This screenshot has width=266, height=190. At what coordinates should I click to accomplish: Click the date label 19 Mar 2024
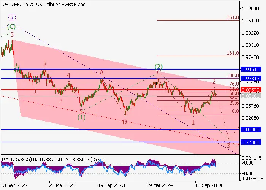point(160,185)
